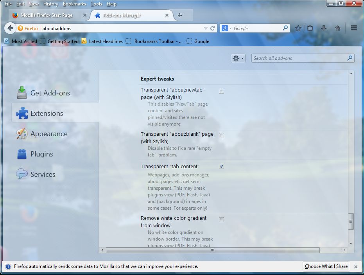The image size is (364, 275).
Task: Open the Help menu
Action: (111, 4)
